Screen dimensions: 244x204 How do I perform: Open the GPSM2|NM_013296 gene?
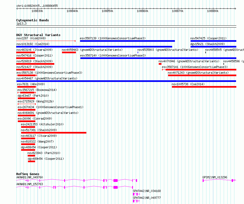click(x=215, y=177)
